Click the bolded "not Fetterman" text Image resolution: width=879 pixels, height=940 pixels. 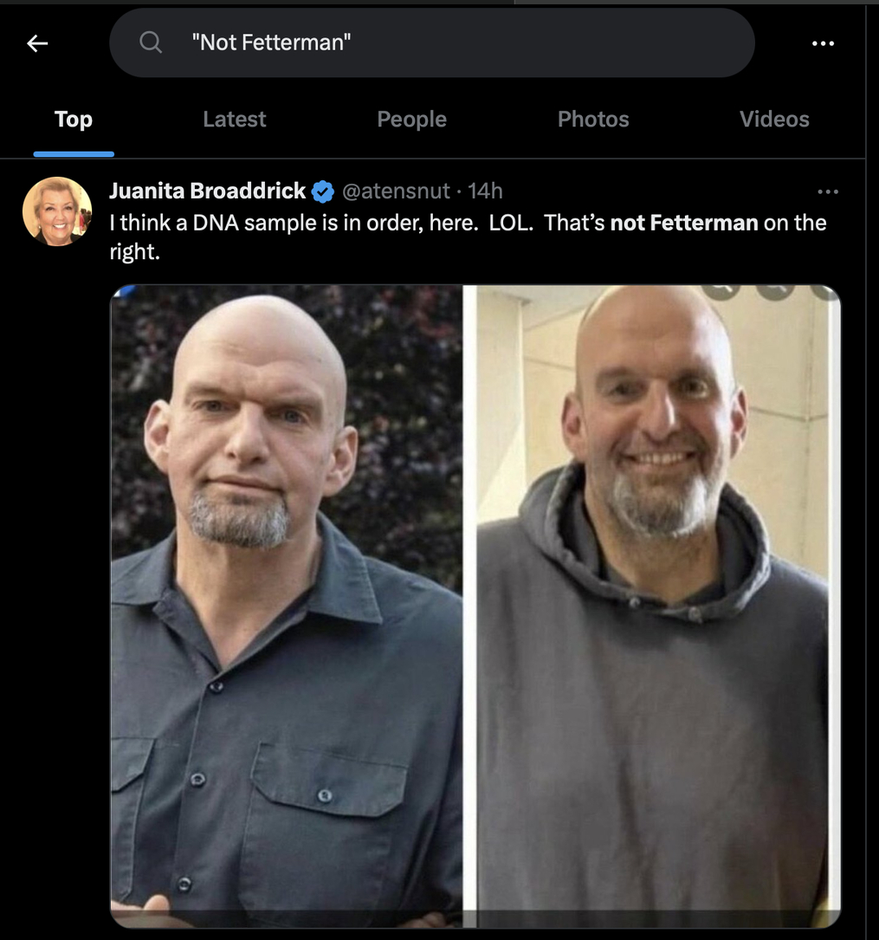pos(683,223)
